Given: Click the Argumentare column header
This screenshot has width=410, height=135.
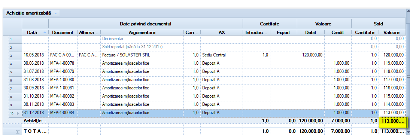Looking at the screenshot, I should click(142, 33).
